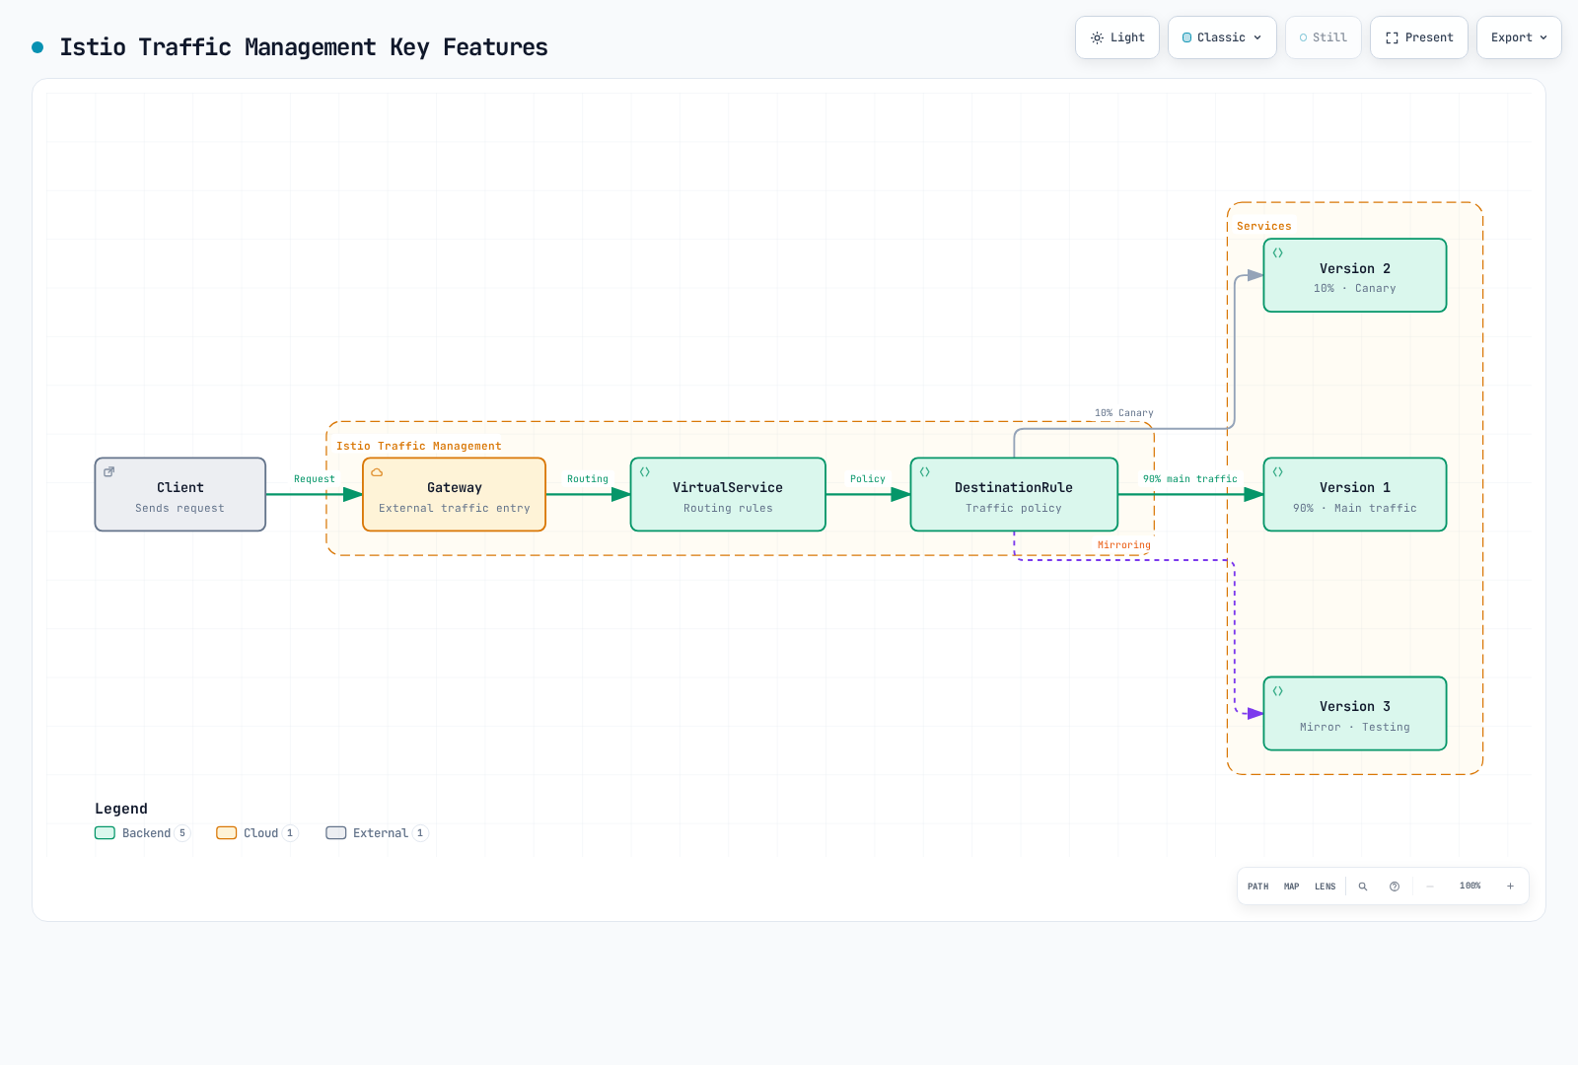Click the code icon on Version 1
1578x1065 pixels.
click(x=1278, y=472)
